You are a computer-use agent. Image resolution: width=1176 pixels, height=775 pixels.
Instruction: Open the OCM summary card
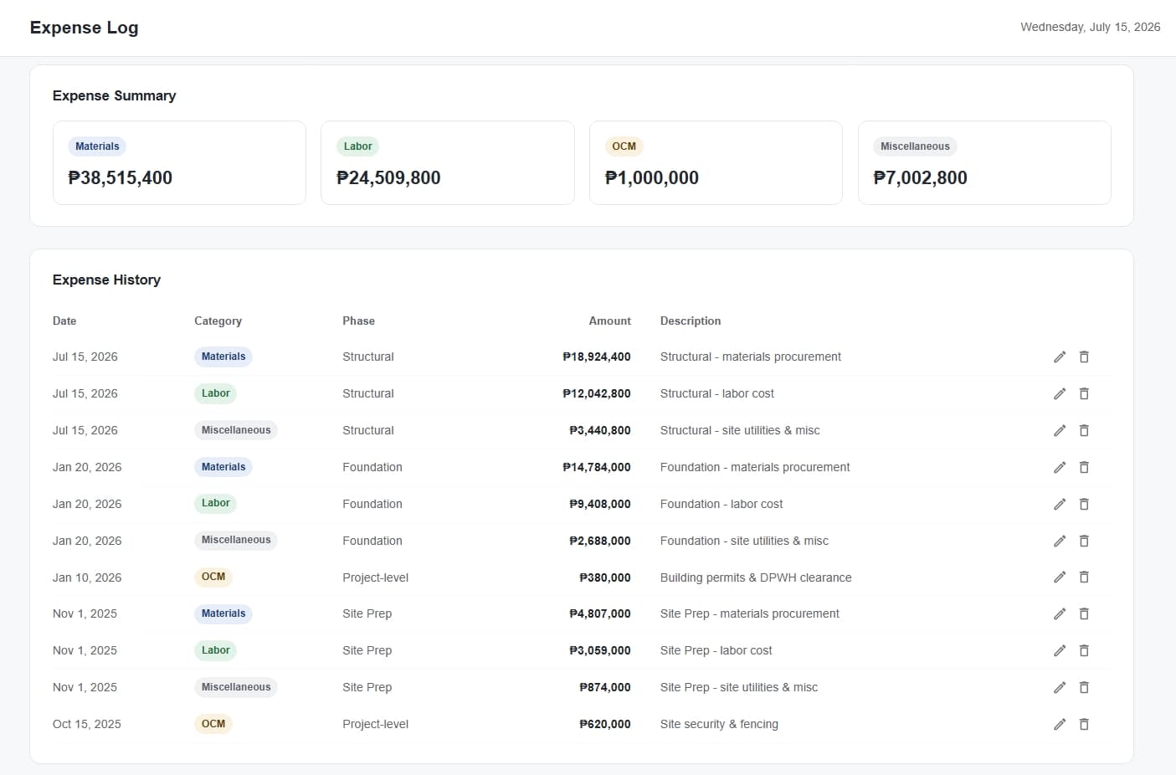pyautogui.click(x=716, y=162)
